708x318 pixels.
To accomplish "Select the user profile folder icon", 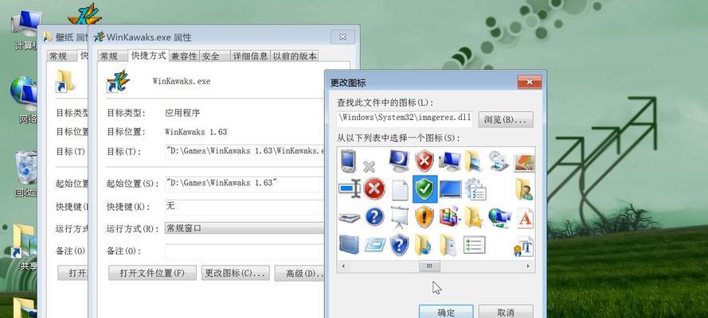I will [525, 189].
